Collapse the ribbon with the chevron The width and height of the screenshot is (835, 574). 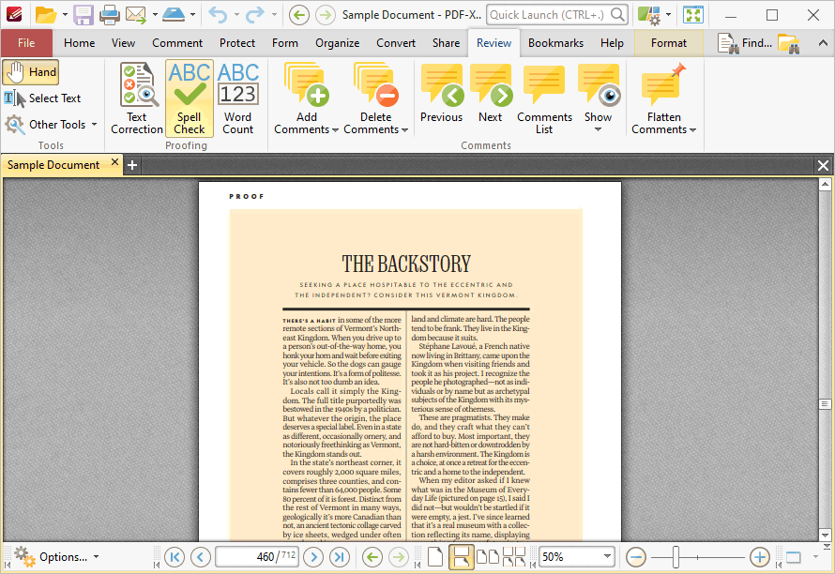pyautogui.click(x=823, y=43)
